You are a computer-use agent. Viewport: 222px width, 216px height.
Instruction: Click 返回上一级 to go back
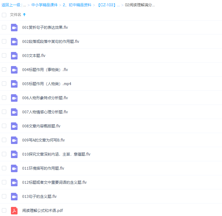[11, 5]
